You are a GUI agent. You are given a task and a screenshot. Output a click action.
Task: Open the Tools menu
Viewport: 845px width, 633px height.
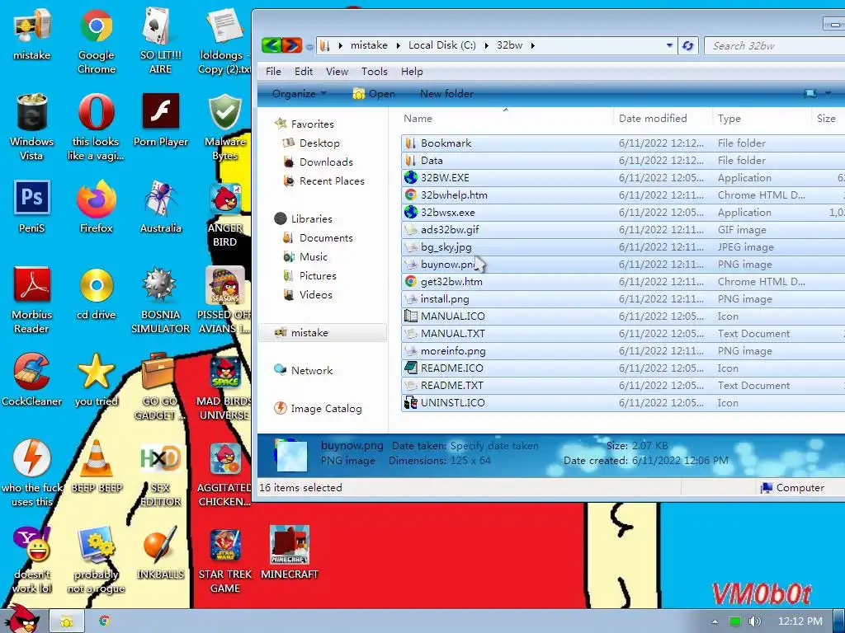pos(374,72)
